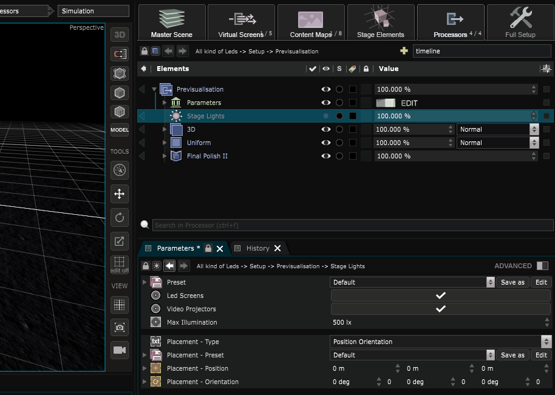Open the Placement - Type dropdown
555x395 pixels.
pyautogui.click(x=440, y=342)
